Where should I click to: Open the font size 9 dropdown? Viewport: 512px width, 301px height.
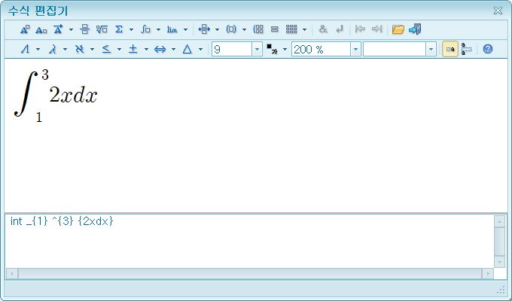tap(257, 50)
